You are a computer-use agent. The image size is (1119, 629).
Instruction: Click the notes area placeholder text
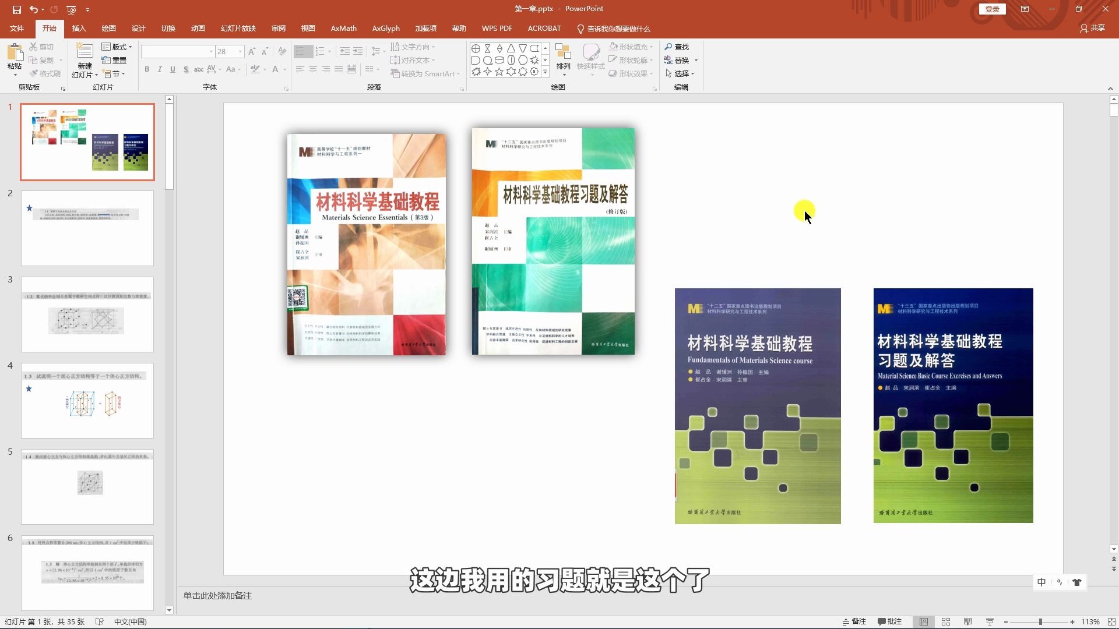point(217,595)
